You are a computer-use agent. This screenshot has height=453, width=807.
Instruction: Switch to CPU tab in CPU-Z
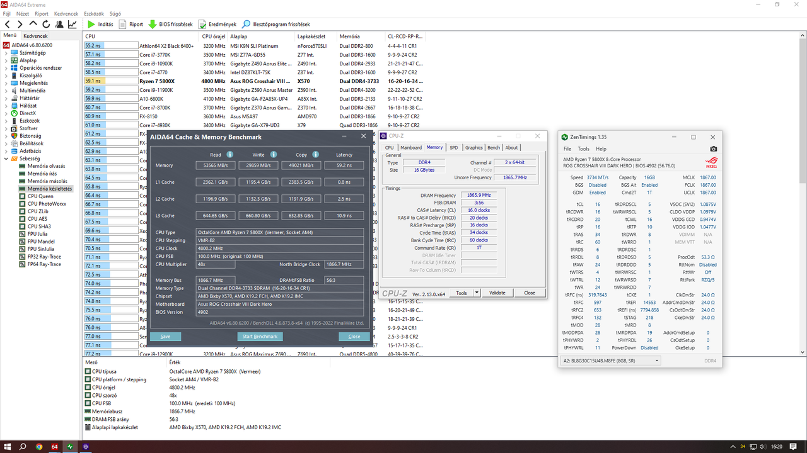(x=390, y=148)
